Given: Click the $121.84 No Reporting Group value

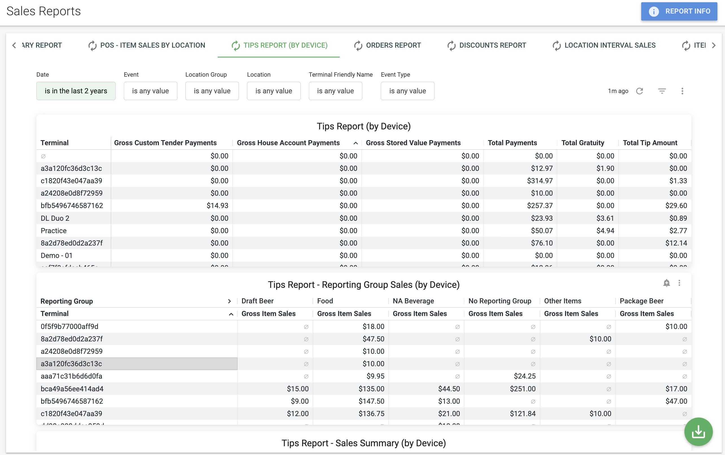Looking at the screenshot, I should click(523, 414).
